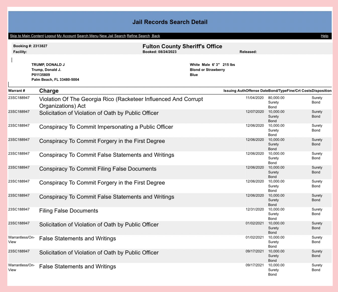338x292 pixels.
Task: Click the Disposition column header
Action: point(321,91)
